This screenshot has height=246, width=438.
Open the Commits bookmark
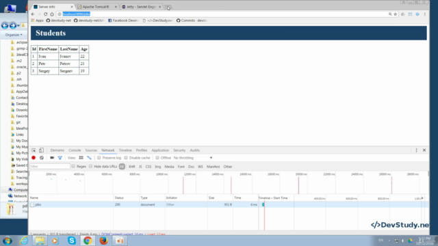click(x=192, y=20)
